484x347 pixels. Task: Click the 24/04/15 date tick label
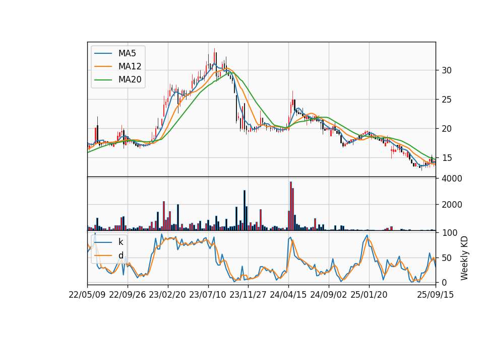(x=288, y=295)
